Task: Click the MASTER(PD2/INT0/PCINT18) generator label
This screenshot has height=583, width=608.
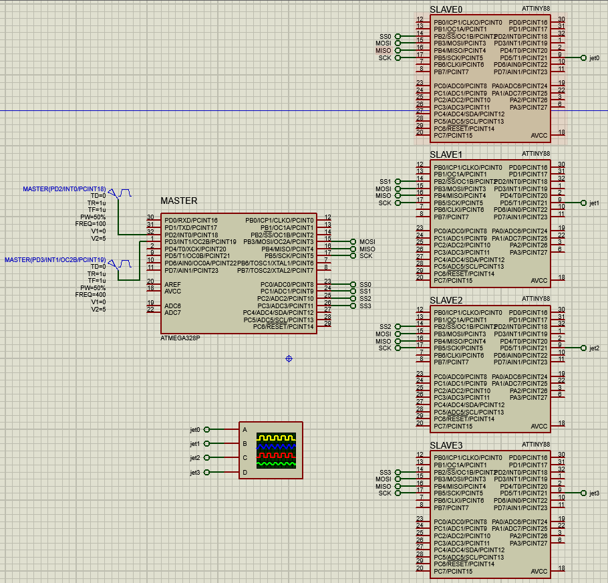Action: (x=64, y=189)
